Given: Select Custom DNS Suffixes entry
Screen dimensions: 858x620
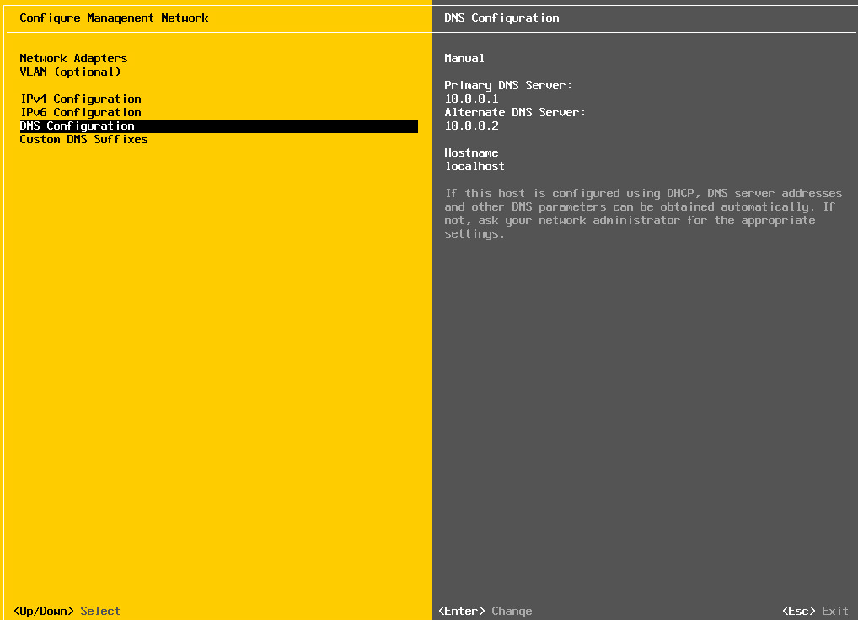Looking at the screenshot, I should pos(83,140).
